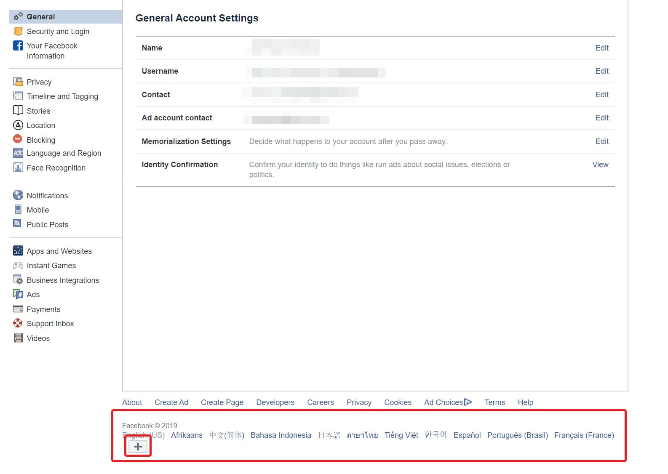Click the Videos film strip icon
Viewport: 668px width, 474px height.
[19, 338]
